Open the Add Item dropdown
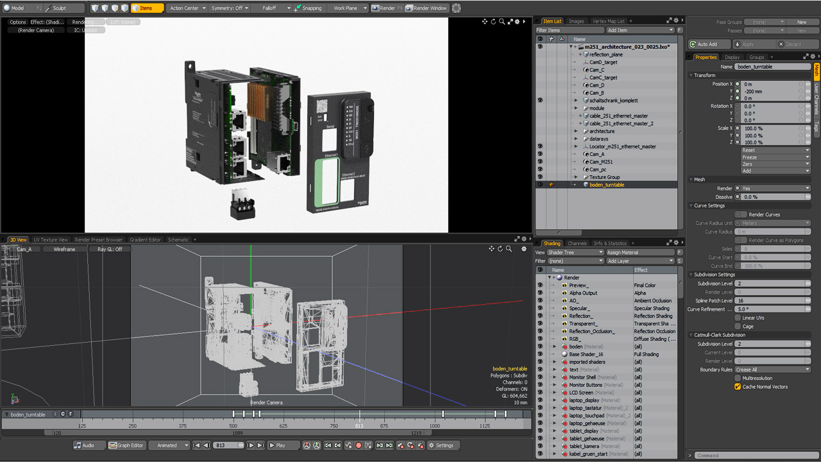 pos(640,30)
